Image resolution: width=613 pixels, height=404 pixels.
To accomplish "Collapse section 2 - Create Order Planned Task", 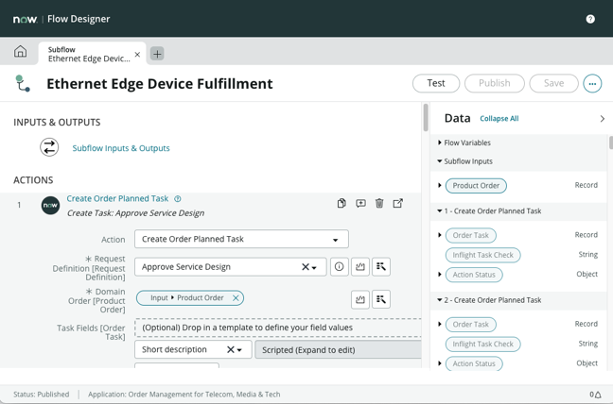I will point(440,300).
